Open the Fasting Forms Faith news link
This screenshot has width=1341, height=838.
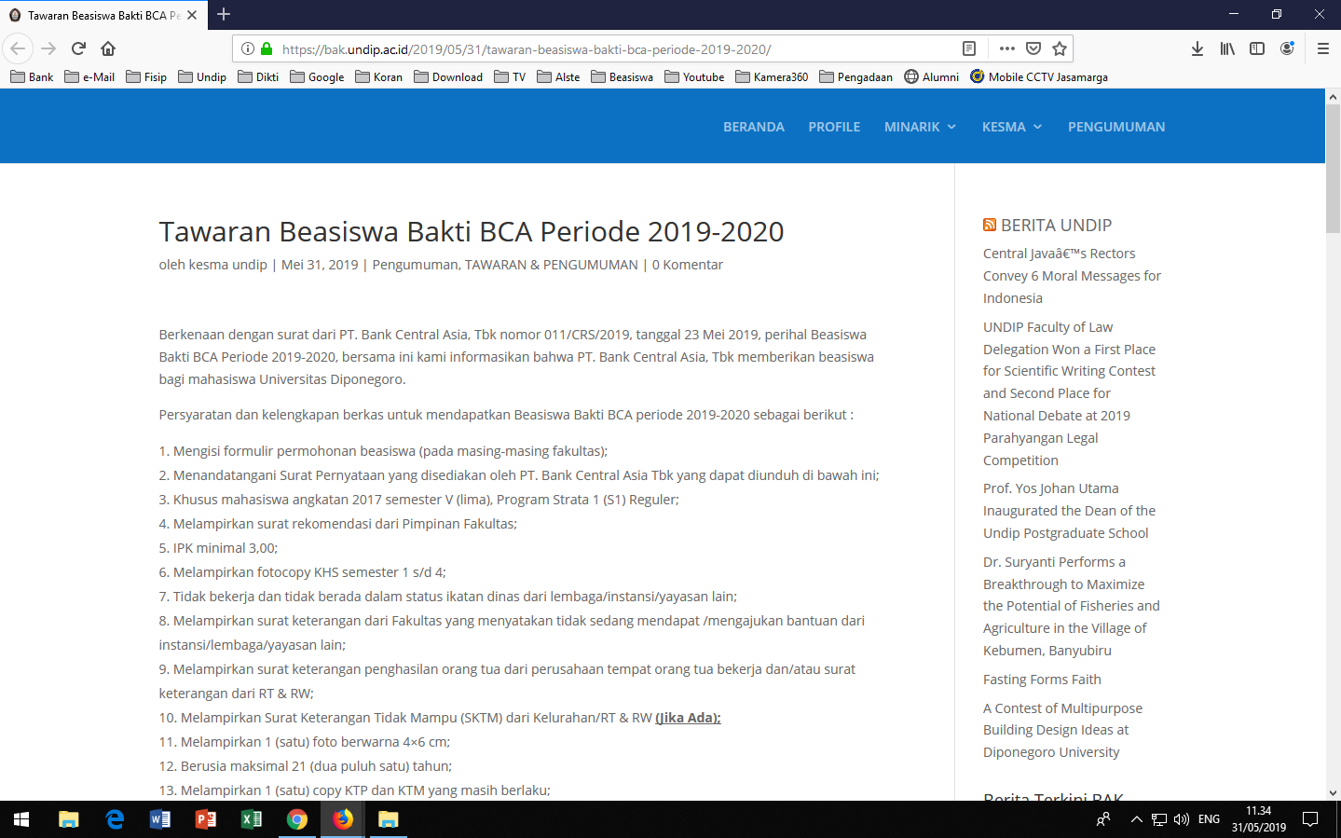(x=1042, y=680)
